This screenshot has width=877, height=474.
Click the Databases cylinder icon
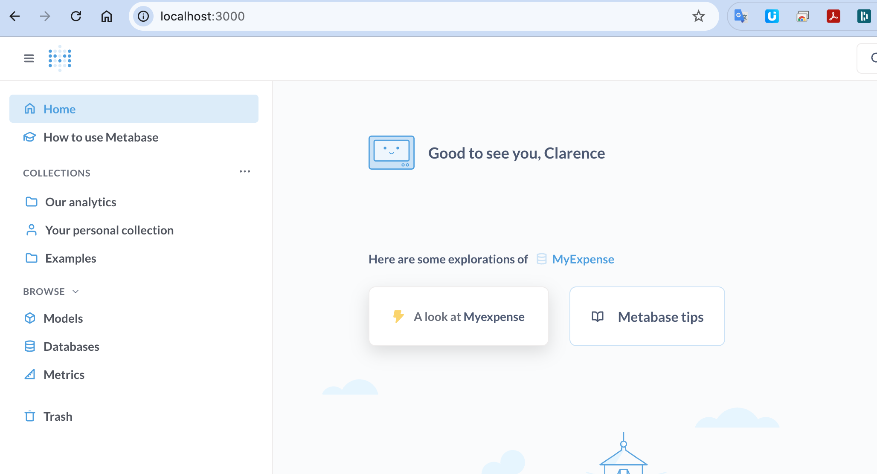coord(30,346)
